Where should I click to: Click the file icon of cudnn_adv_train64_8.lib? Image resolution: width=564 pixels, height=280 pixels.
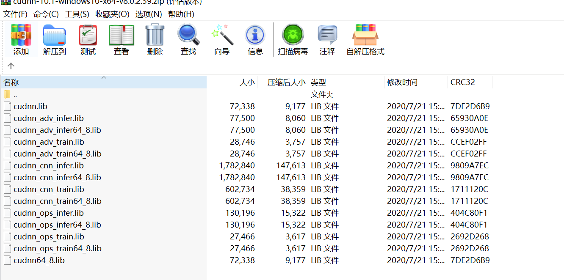pos(7,154)
